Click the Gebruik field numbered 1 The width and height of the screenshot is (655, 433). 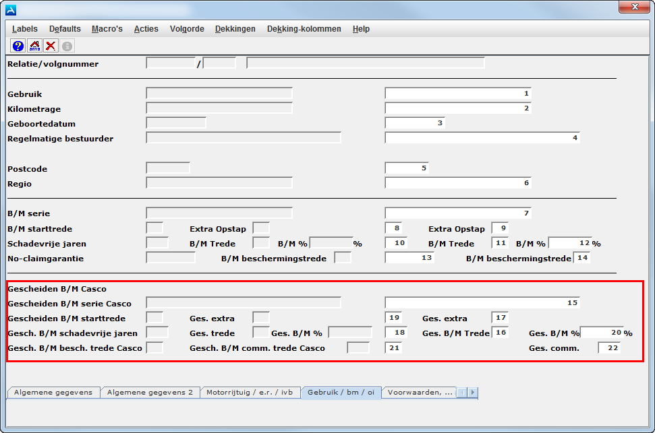(x=458, y=94)
